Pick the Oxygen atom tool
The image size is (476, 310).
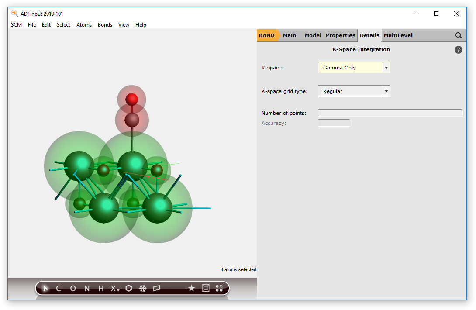(x=72, y=288)
